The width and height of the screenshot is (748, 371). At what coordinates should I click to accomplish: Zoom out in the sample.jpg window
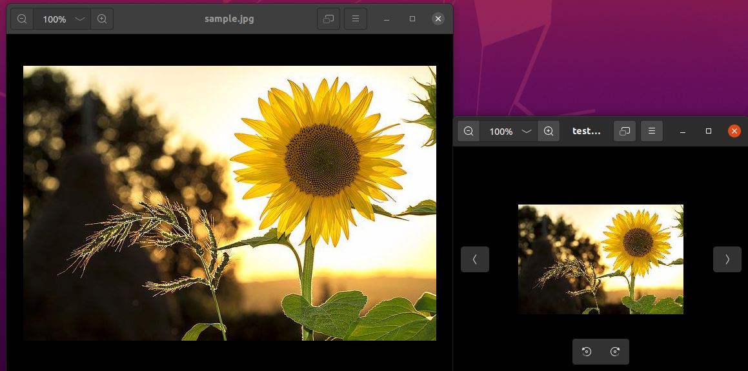coord(22,19)
